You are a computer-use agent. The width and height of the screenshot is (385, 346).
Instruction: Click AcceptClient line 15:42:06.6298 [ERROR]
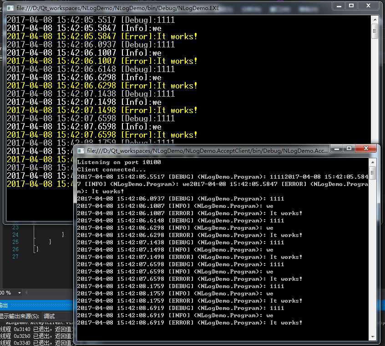190,235
